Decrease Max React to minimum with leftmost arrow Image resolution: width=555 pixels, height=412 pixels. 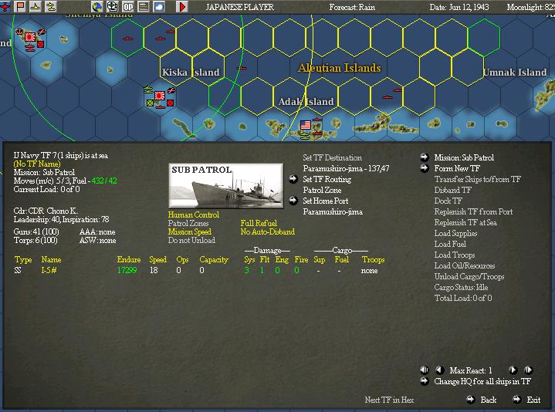424,370
